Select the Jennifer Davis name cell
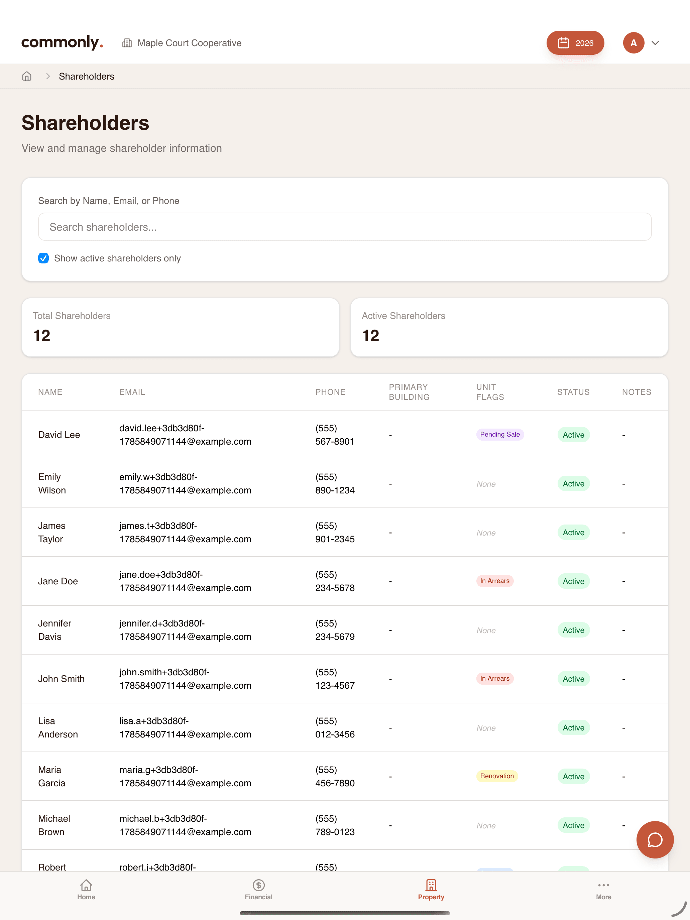Screen dimensions: 690x920 54,630
